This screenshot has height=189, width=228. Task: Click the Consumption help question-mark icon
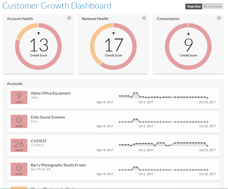point(219,18)
